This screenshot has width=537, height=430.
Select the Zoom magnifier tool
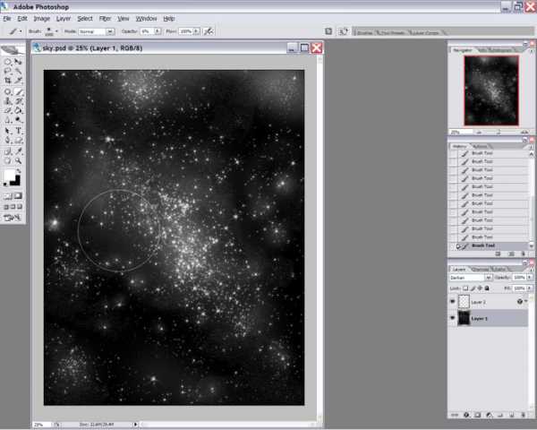(19, 160)
